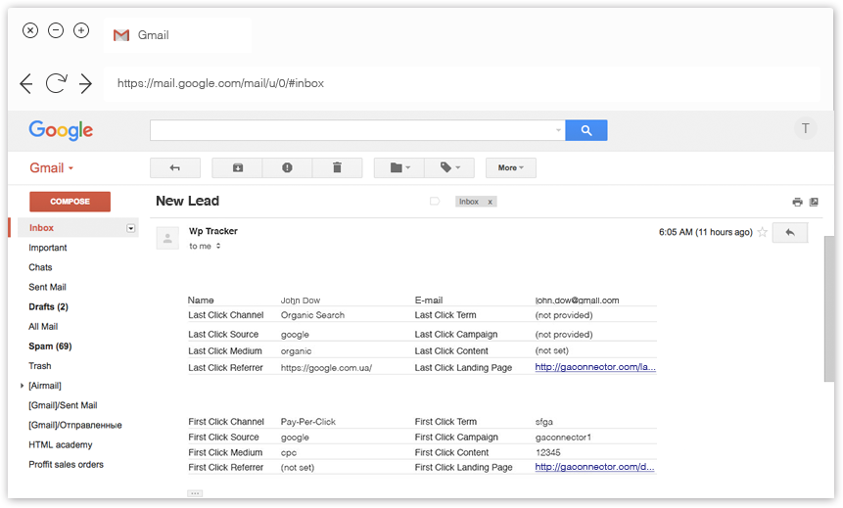Open the Gmail product dropdown
Image resolution: width=843 pixels, height=508 pixels.
pyautogui.click(x=52, y=167)
